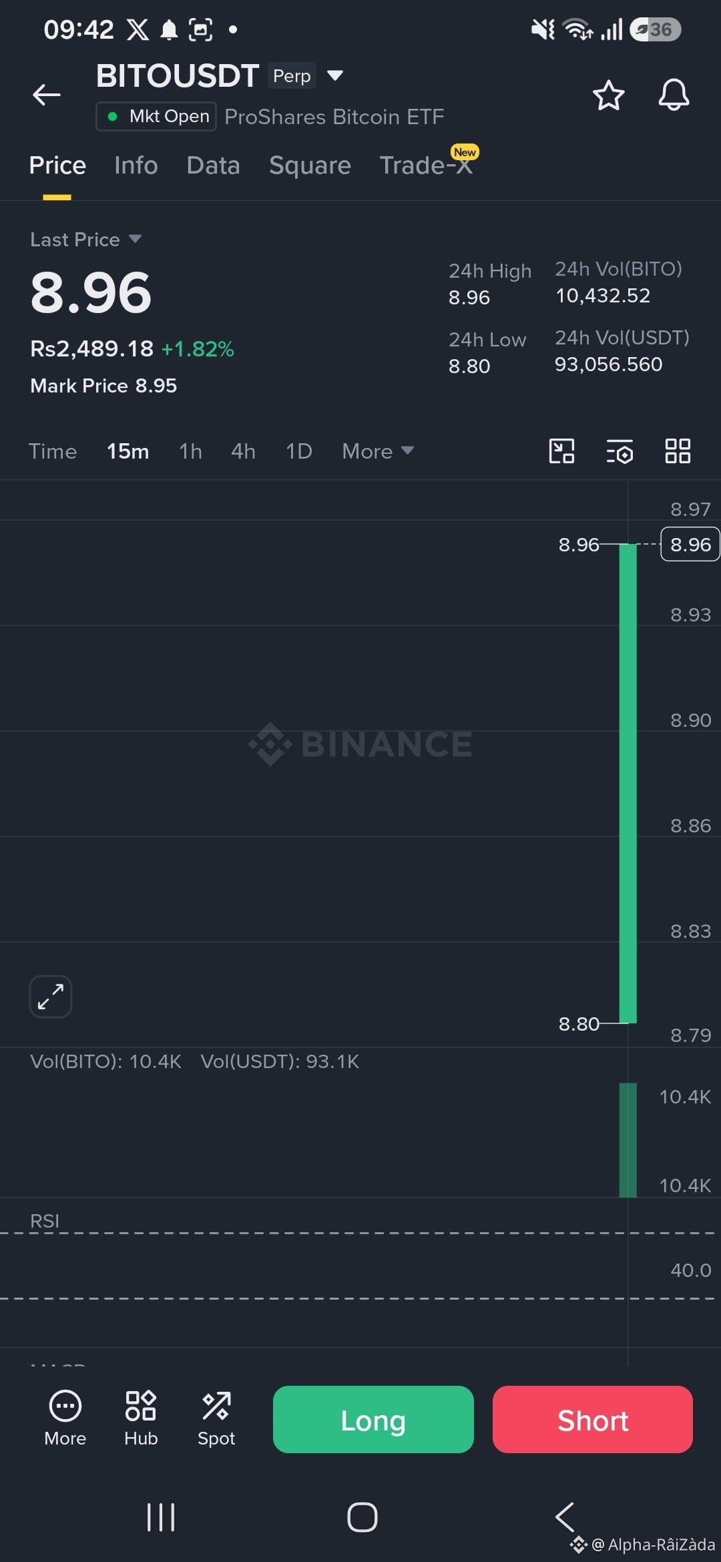The width and height of the screenshot is (721, 1562).
Task: Tap the notification bell status icon
Action: (x=170, y=30)
